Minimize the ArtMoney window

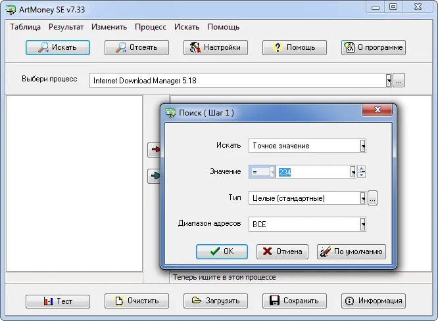click(x=376, y=7)
